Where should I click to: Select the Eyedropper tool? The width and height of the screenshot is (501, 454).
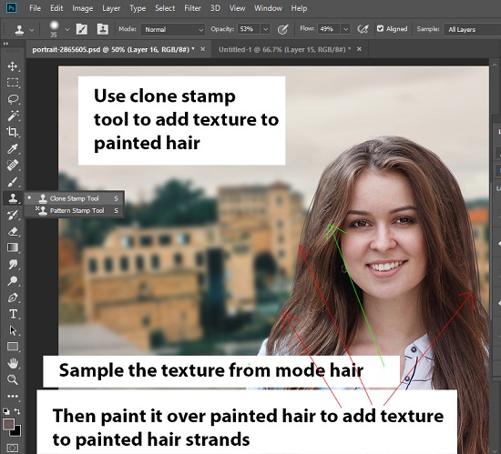13,148
